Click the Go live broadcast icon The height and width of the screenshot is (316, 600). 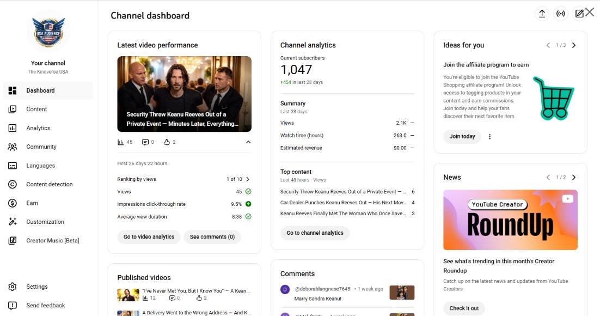coord(561,14)
